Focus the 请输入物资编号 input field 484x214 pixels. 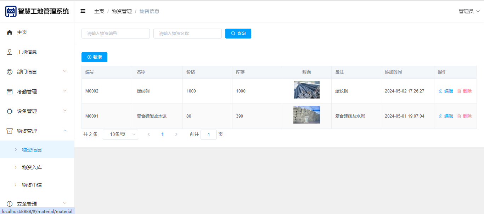coord(116,34)
